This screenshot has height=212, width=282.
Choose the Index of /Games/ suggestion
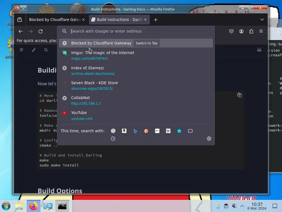[136, 70]
